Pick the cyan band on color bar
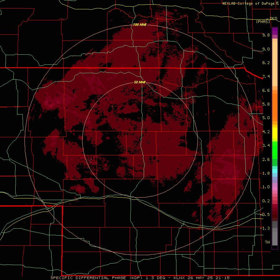Viewport: 280px width, 280px height. (275, 171)
